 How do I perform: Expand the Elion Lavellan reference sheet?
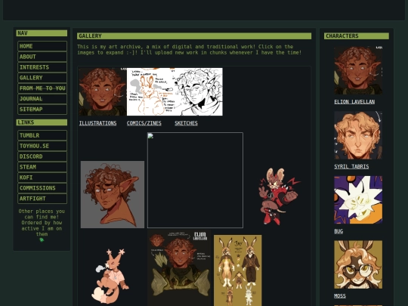tap(179, 268)
